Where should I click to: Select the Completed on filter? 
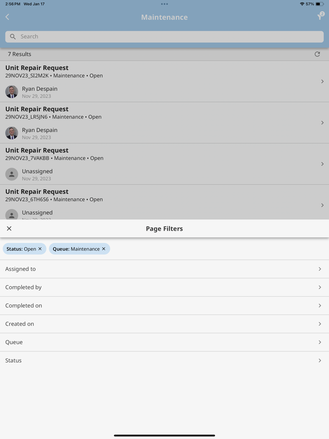click(x=164, y=306)
